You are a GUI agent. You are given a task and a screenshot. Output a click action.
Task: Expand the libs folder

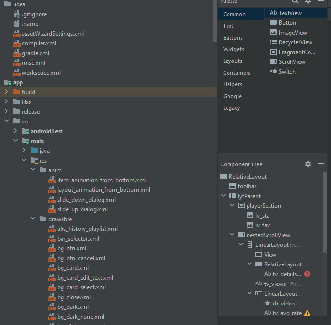(x=6, y=102)
